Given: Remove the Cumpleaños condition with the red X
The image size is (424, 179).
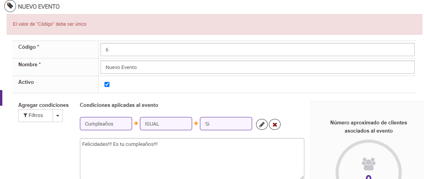Looking at the screenshot, I should click(275, 124).
